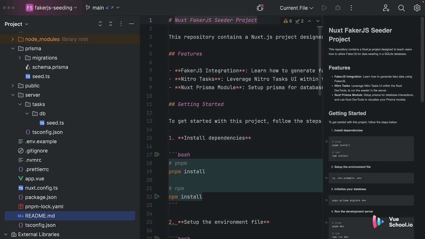Image resolution: width=425 pixels, height=239 pixels.
Task: Collapse the prisma folder
Action: [x=13, y=48]
